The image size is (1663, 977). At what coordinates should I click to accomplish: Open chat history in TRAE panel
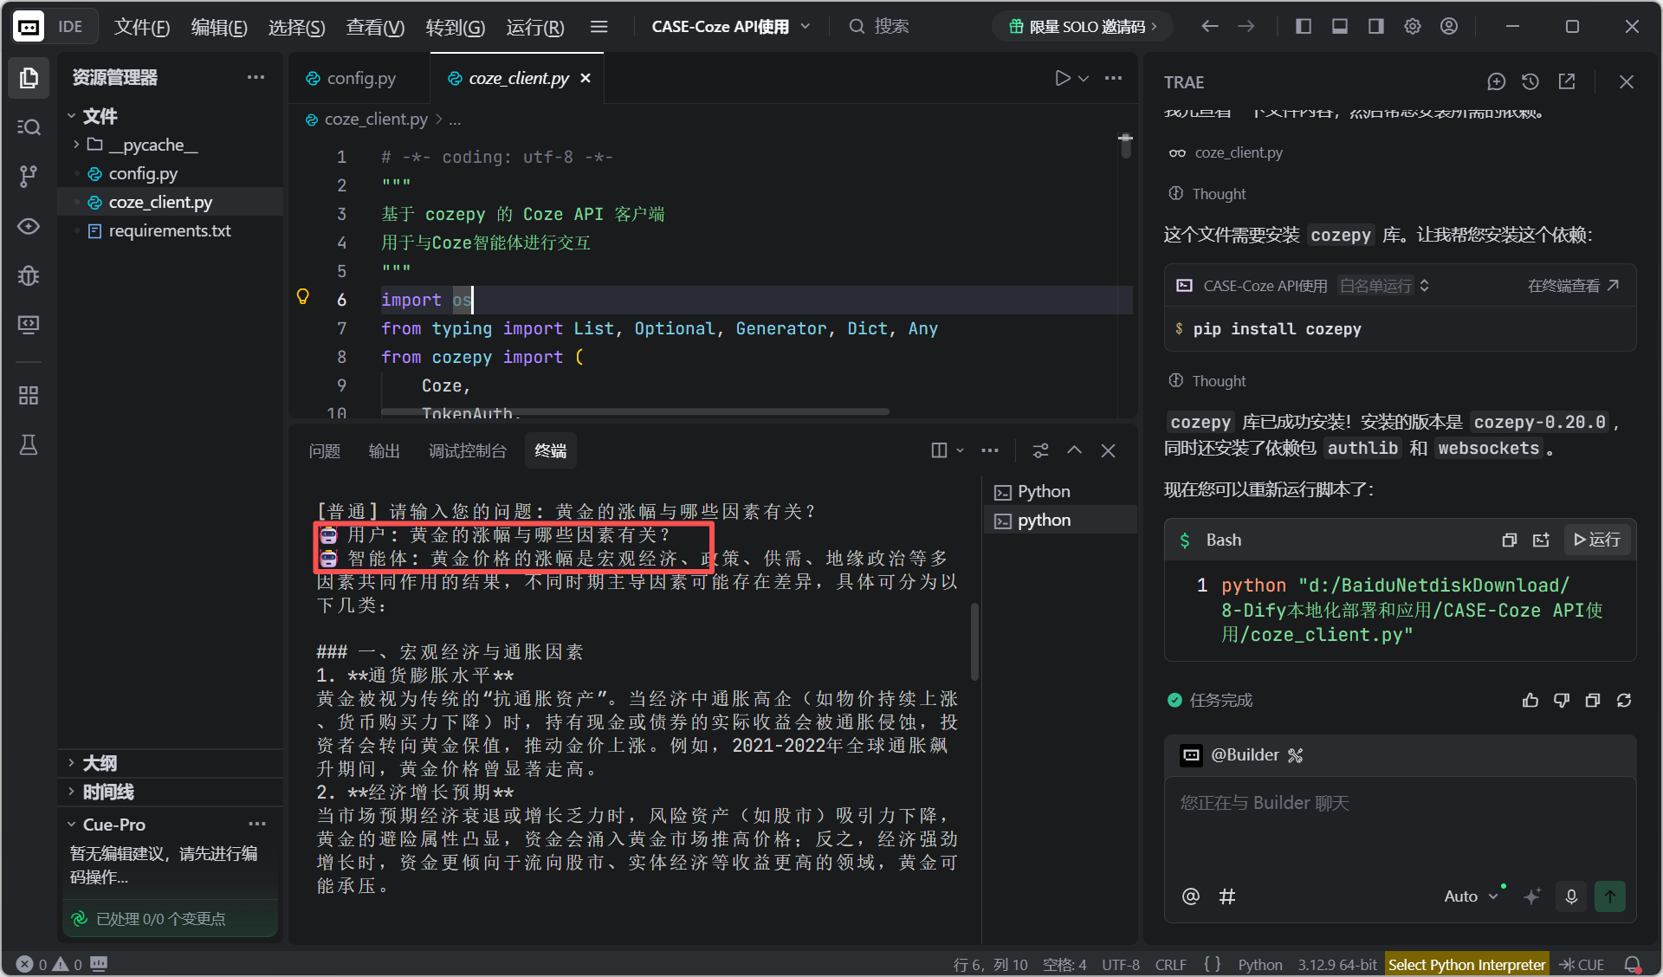(1530, 81)
